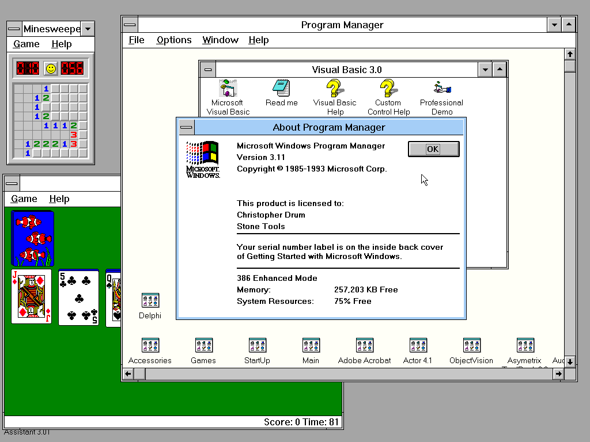This screenshot has width=590, height=442.
Task: Select the partially hidden Queen of Spades card
Action: click(x=114, y=298)
